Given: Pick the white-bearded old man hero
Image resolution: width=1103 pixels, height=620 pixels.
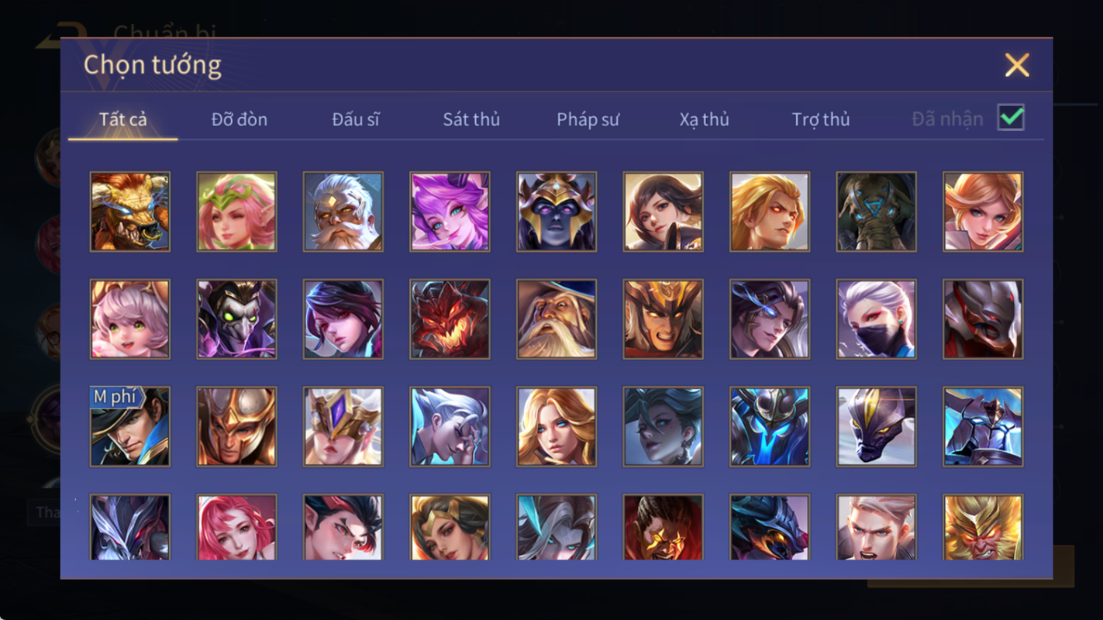Looking at the screenshot, I should [x=343, y=212].
